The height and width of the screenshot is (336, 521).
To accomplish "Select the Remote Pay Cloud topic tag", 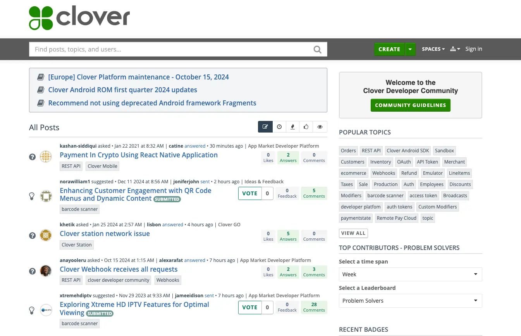I will (x=397, y=218).
